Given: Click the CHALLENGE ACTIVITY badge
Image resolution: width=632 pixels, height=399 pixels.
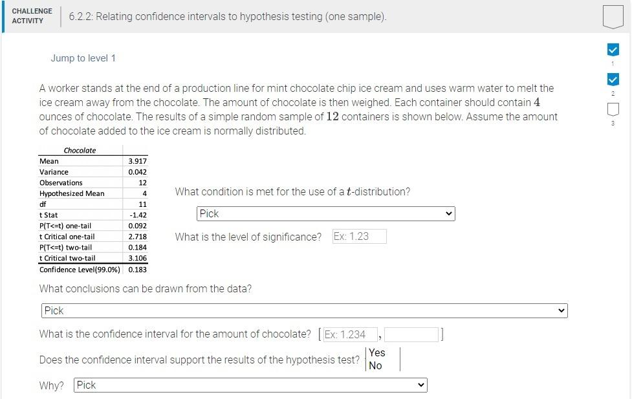Looking at the screenshot, I should coord(31,16).
